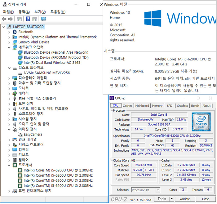Switch to the Memory tab in CPU-Z

(x=157, y=106)
